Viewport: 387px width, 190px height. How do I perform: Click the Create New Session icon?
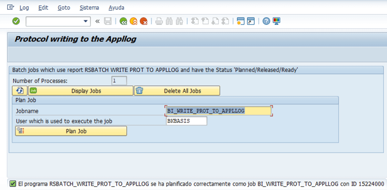click(240, 22)
